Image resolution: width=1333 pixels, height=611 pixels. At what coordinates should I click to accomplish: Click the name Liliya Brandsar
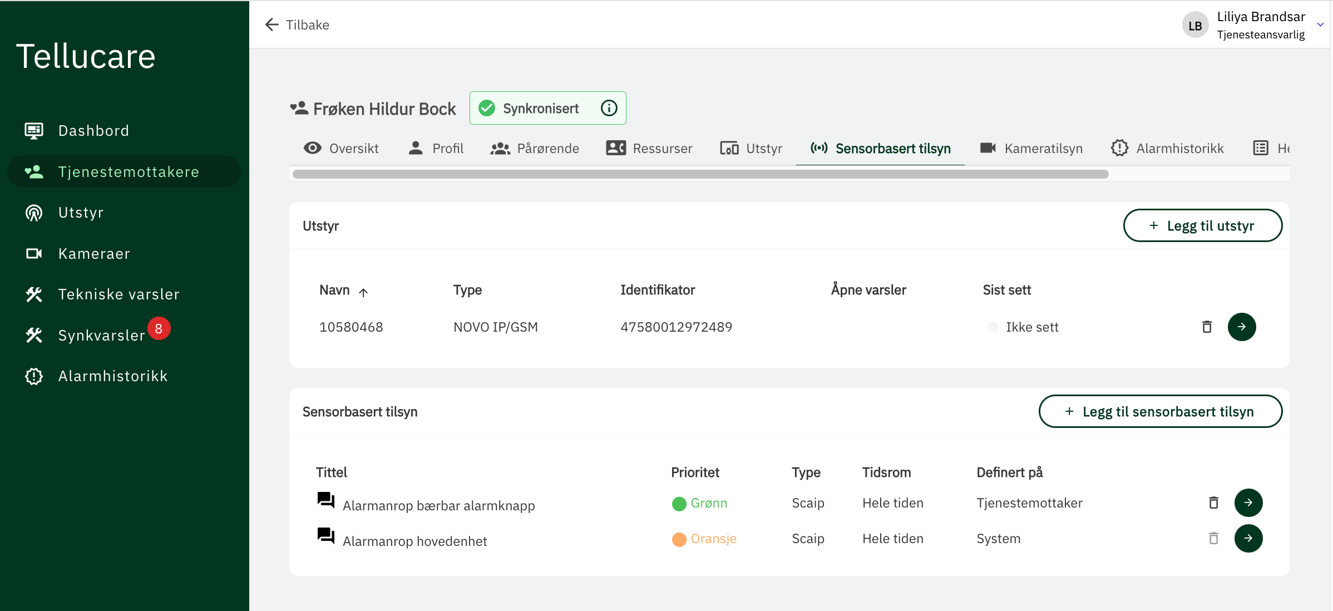[x=1261, y=17]
